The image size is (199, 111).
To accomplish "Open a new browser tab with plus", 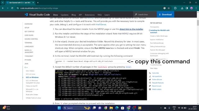I will tap(38, 2).
